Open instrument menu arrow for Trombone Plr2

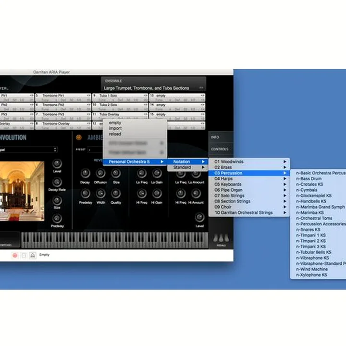point(88,105)
